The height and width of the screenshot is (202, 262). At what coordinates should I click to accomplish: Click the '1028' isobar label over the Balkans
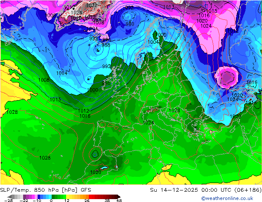coord(174,110)
